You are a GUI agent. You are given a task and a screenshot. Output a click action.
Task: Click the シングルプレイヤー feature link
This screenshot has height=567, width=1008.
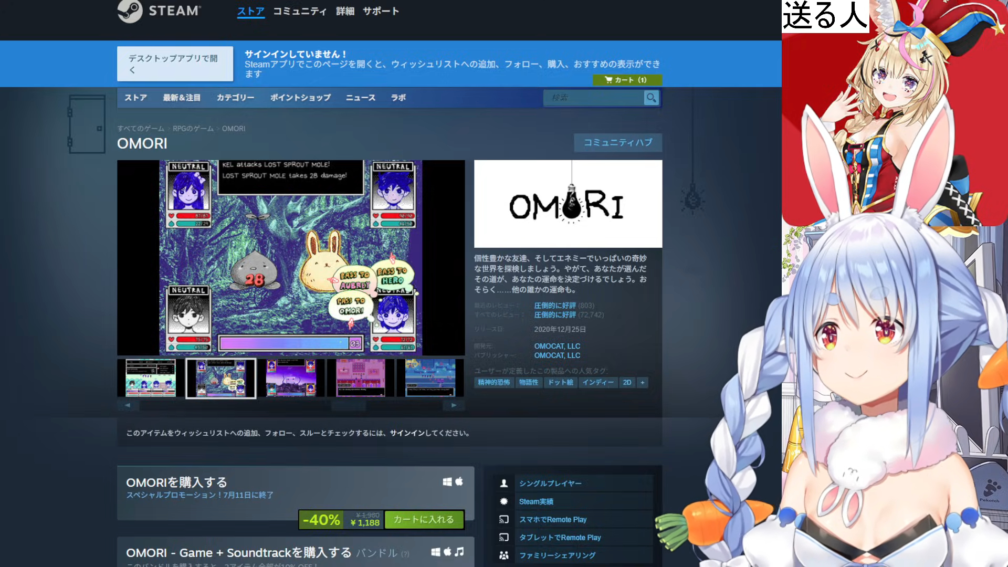point(550,484)
